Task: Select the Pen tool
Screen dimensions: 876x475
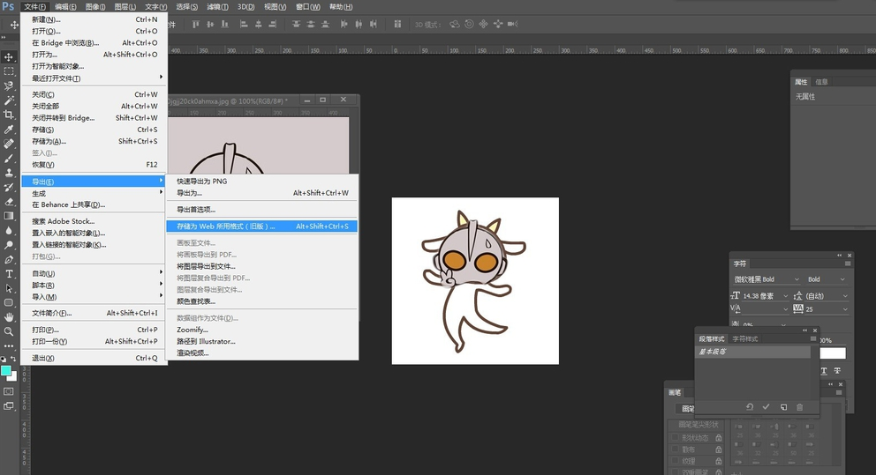Action: click(x=9, y=259)
